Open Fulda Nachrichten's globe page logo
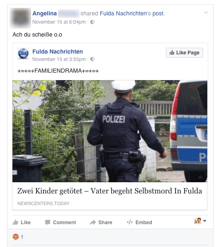The image size is (221, 247). point(23,54)
